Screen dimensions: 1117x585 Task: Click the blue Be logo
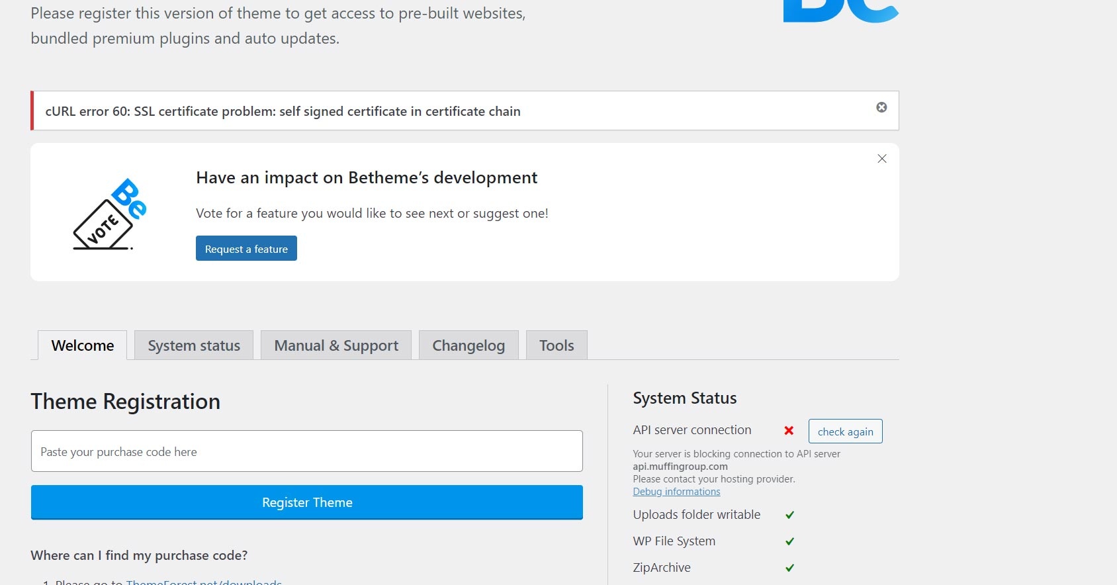[x=840, y=11]
